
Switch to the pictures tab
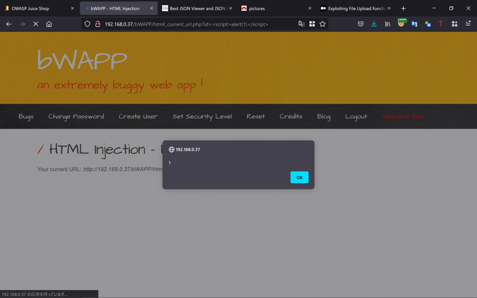tap(277, 8)
